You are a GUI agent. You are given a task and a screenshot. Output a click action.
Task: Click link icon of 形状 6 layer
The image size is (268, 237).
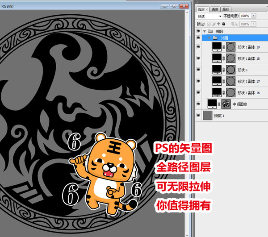pyautogui.click(x=224, y=70)
